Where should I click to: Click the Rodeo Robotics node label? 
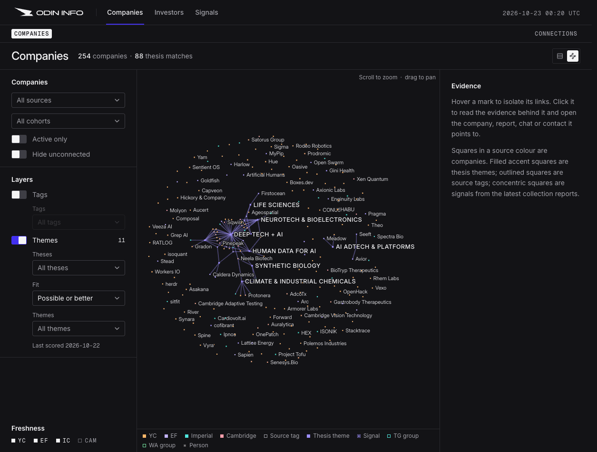point(313,146)
